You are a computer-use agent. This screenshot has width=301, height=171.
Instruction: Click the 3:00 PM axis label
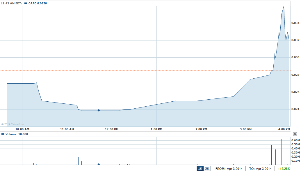click(246, 129)
